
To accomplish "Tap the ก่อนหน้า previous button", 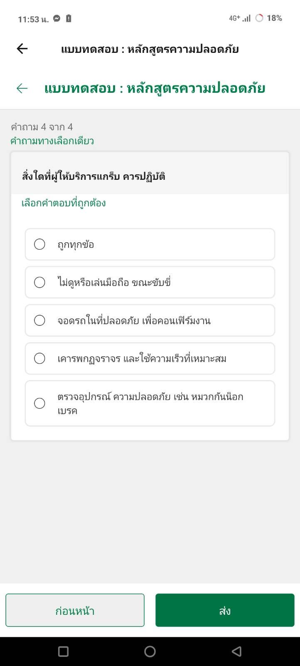I will coord(75,610).
